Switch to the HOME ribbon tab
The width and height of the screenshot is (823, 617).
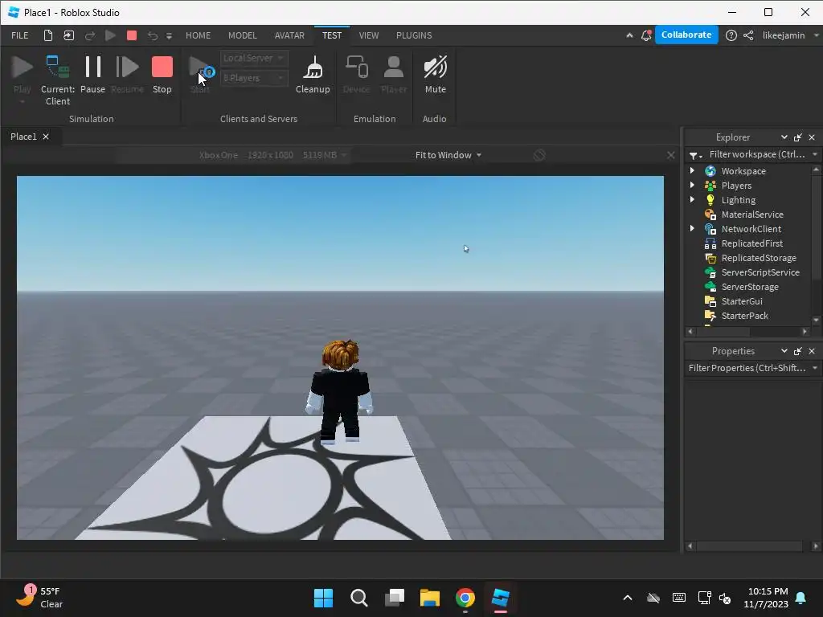coord(198,35)
